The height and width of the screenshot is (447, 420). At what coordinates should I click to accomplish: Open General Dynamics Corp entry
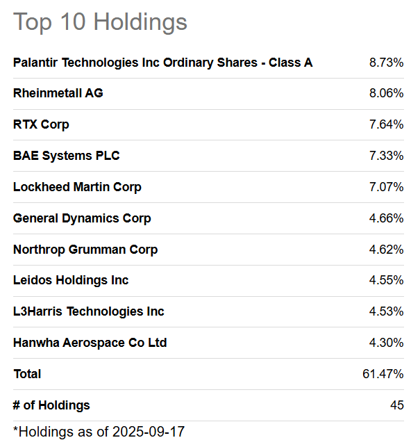coord(82,218)
